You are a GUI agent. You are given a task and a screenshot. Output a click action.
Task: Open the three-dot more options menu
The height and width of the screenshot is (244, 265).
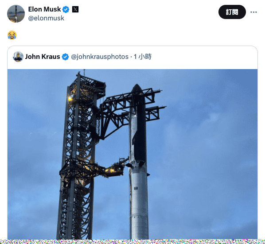(253, 12)
